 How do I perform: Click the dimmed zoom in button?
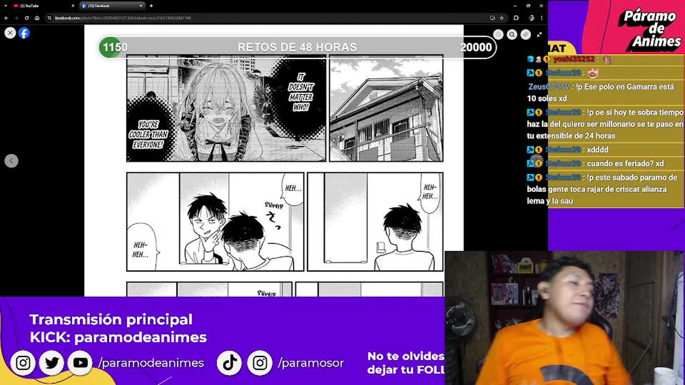[x=498, y=35]
